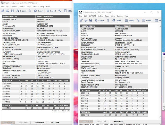Click Screenshot button in G.Skill window
Image resolution: width=165 pixels, height=125 pixels.
click(118, 121)
